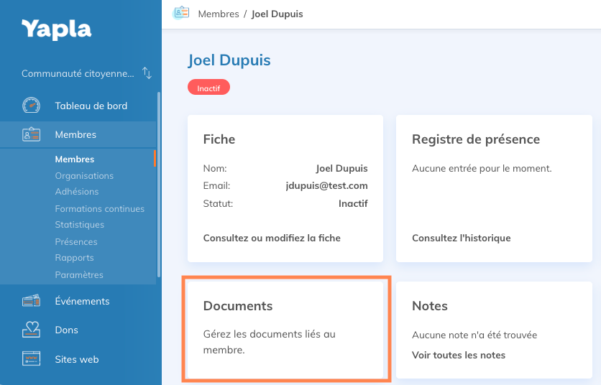Open Statistiques submenu item
Screen dimensions: 601x385
click(79, 225)
